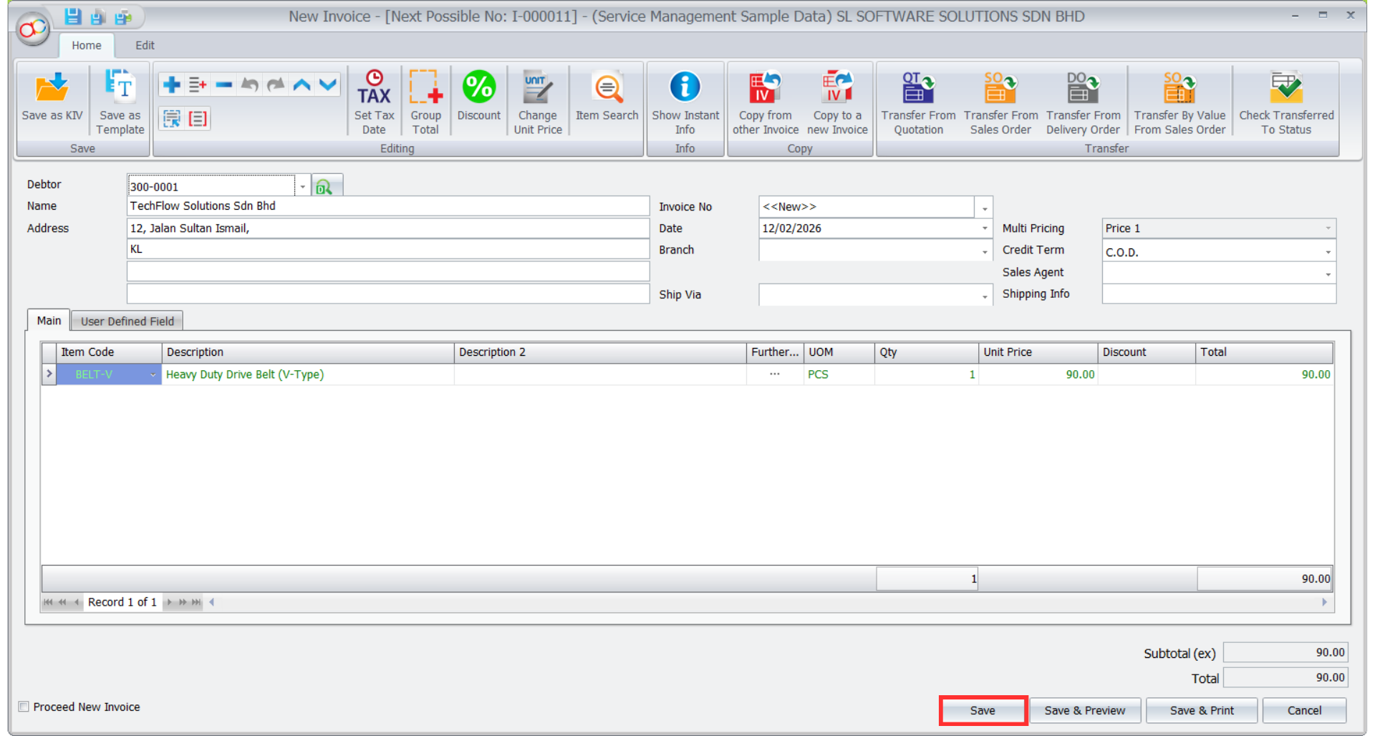Add a new row with the blue plus icon
Image resolution: width=1375 pixels, height=736 pixels.
pos(172,85)
